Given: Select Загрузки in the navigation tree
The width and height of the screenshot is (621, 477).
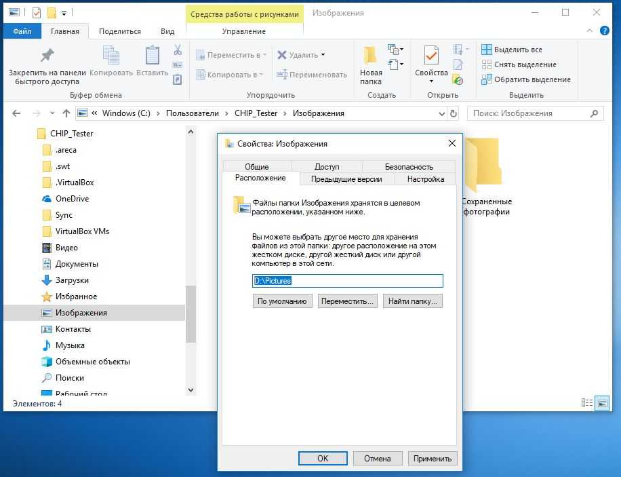Looking at the screenshot, I should click(72, 280).
